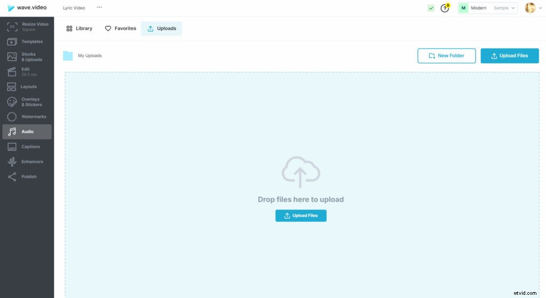
Task: Open the user avatar account menu
Action: click(x=530, y=8)
